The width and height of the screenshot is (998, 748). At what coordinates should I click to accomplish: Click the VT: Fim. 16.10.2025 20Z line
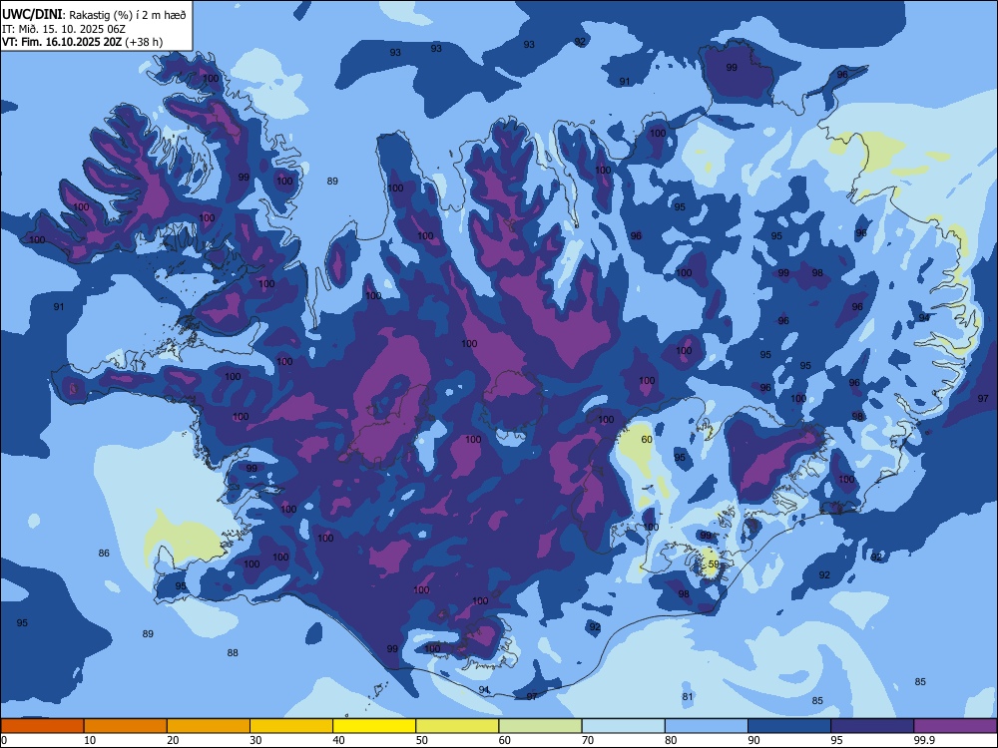(82, 42)
